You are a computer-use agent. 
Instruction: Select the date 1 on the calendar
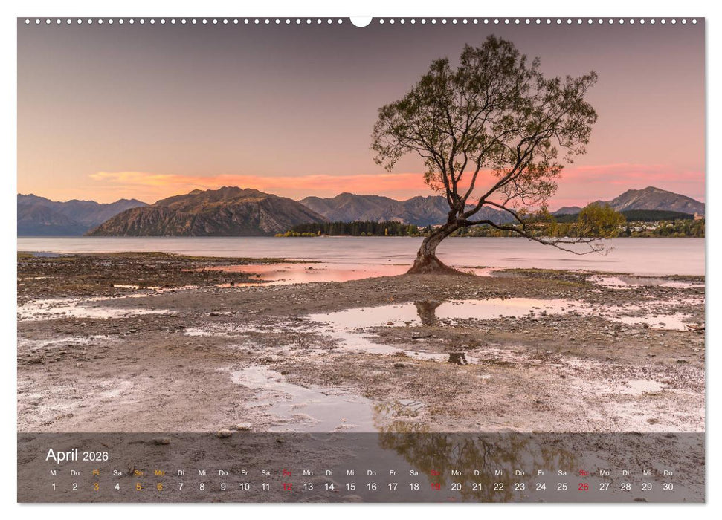54,487
